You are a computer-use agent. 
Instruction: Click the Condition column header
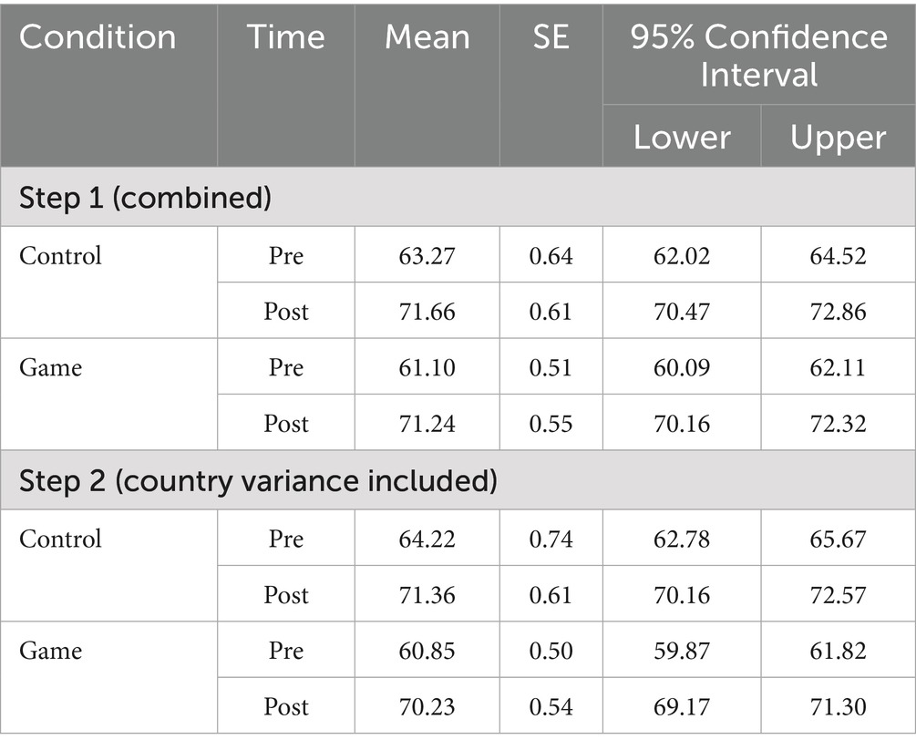(x=98, y=37)
